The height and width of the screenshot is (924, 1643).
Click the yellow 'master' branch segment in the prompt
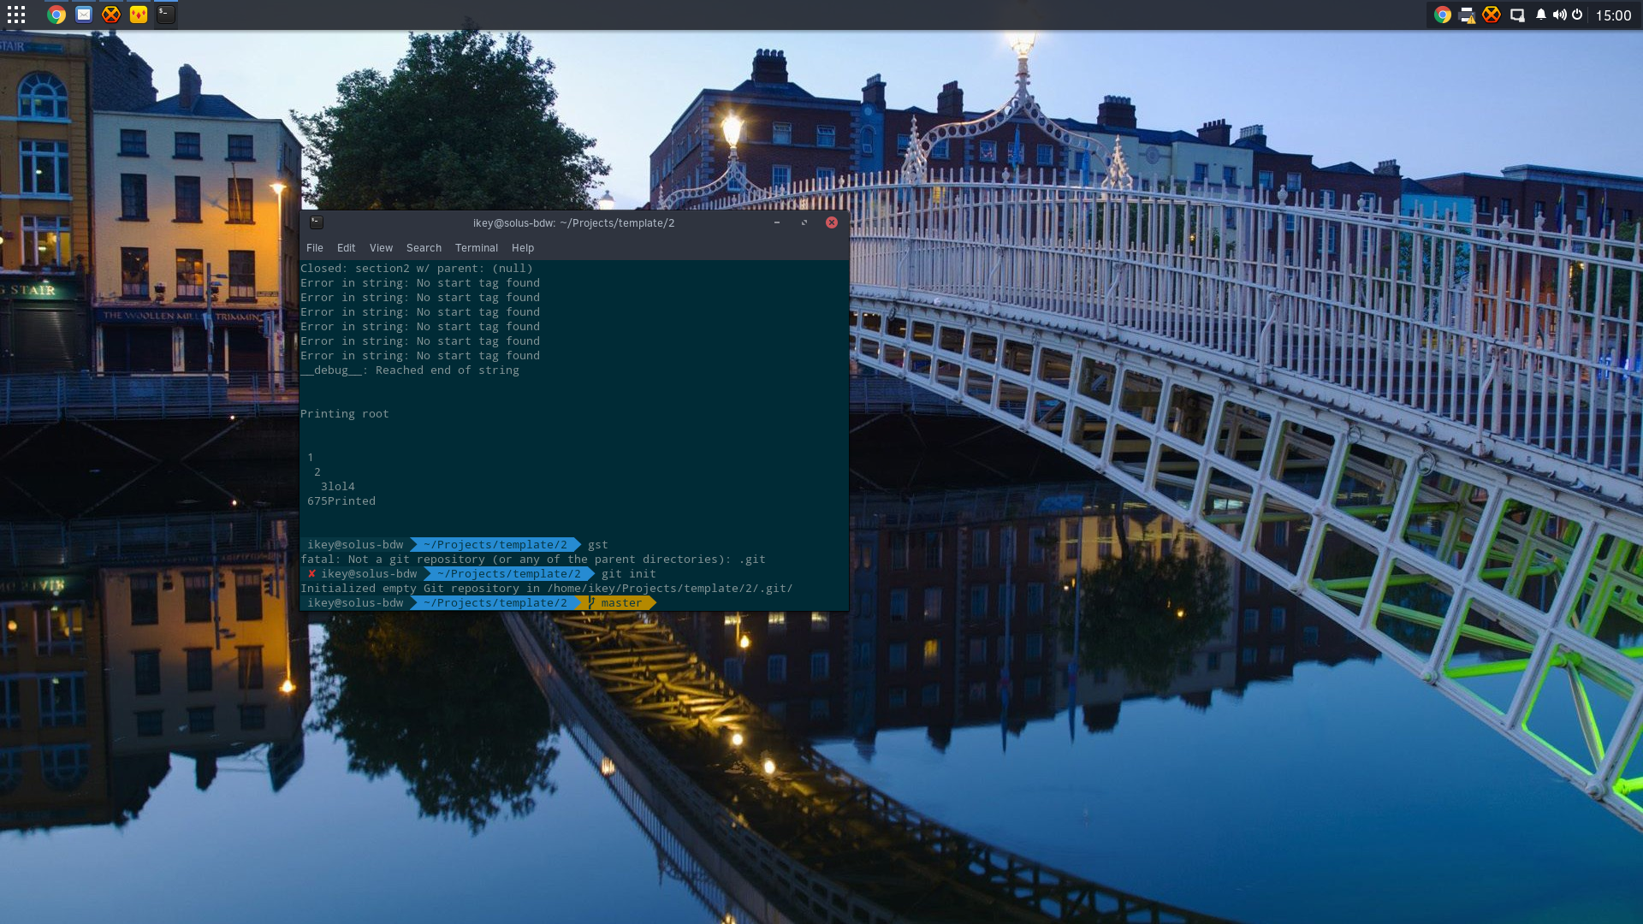pyautogui.click(x=620, y=603)
